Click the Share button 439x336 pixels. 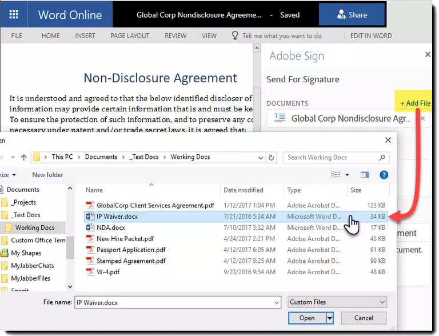coord(351,15)
